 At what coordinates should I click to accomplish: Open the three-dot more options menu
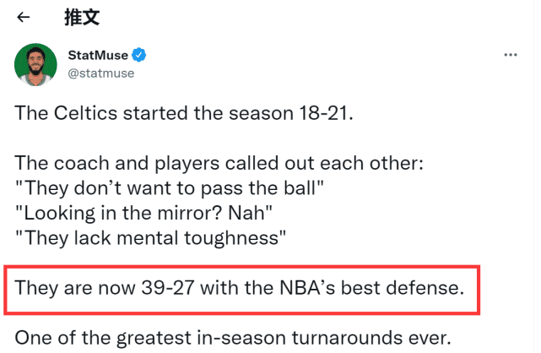pos(510,55)
